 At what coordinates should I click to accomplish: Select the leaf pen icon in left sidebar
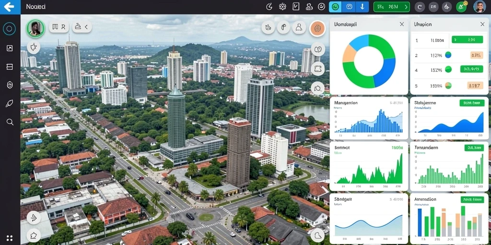[x=10, y=103]
